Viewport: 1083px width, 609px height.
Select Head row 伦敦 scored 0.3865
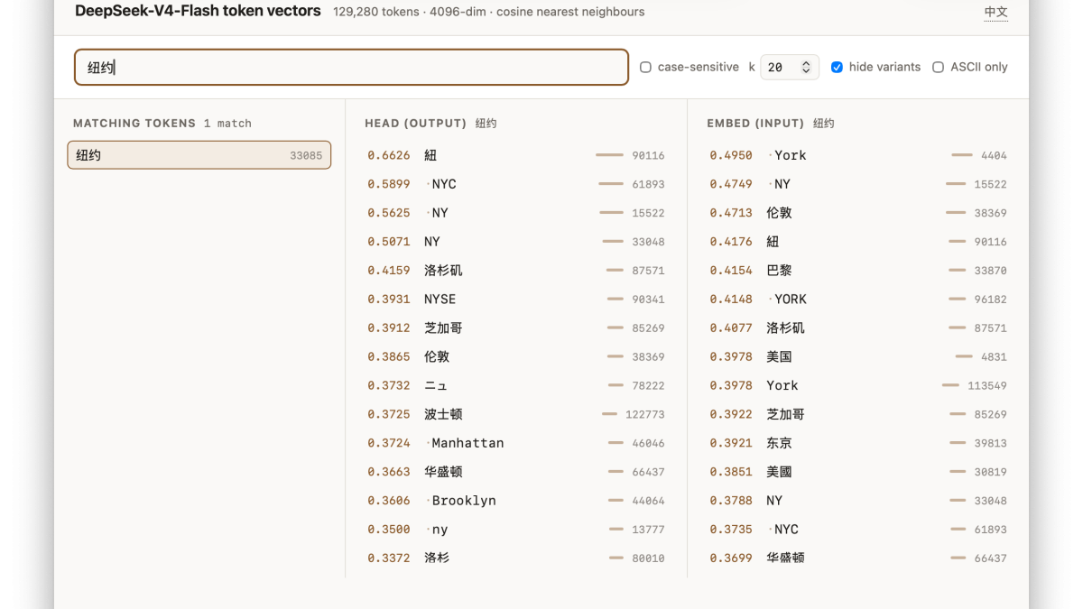click(516, 356)
